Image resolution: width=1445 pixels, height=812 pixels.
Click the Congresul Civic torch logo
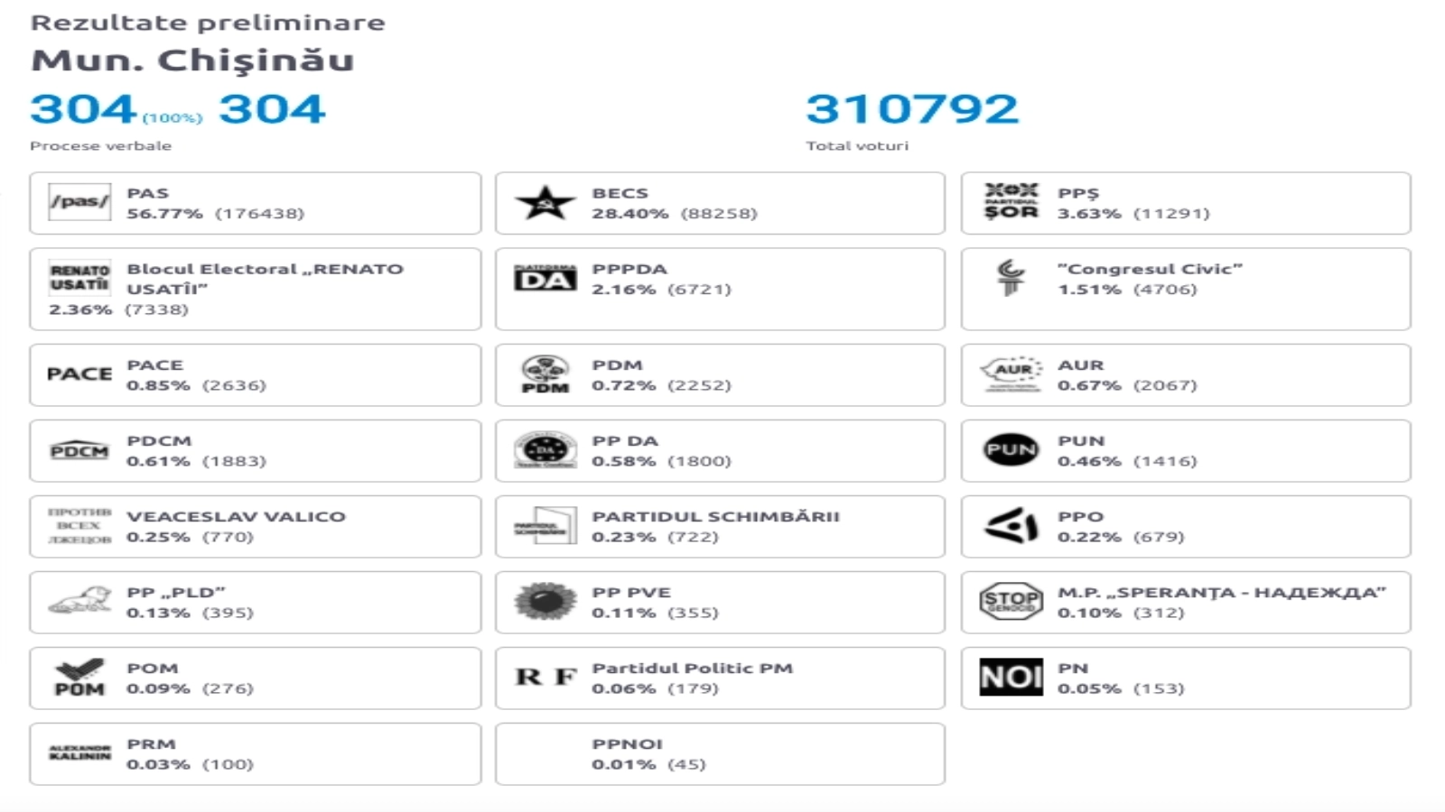pyautogui.click(x=1011, y=278)
